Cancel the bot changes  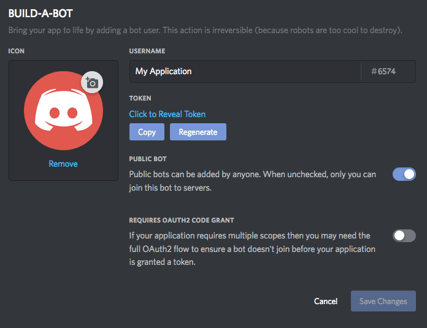326,301
